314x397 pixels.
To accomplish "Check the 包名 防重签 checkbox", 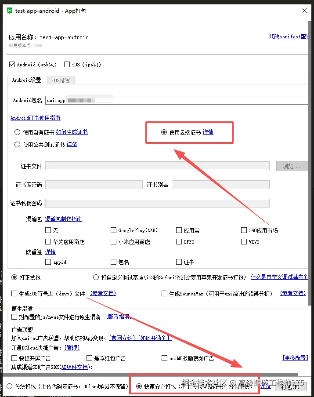I will point(113,262).
